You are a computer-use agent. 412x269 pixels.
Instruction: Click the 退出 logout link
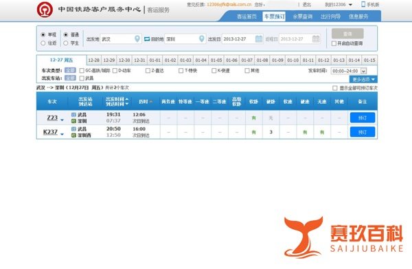[307, 5]
